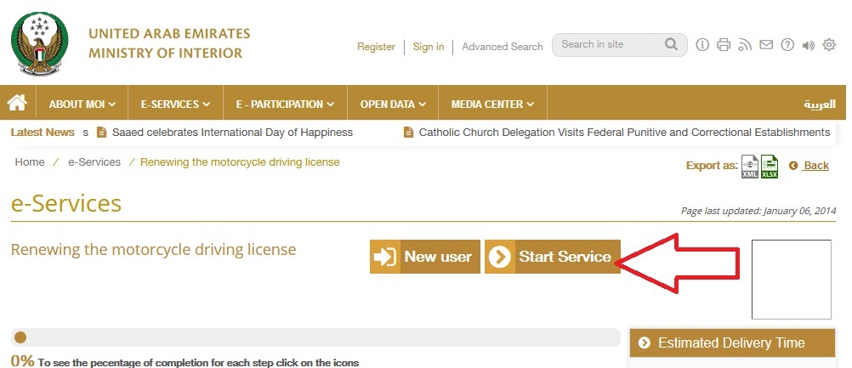
Task: Export page as XML file
Action: tap(749, 167)
